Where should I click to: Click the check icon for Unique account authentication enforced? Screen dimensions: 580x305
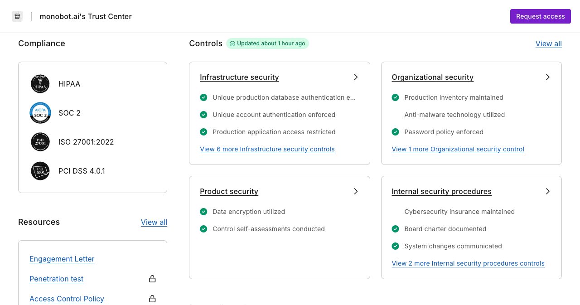coord(203,115)
